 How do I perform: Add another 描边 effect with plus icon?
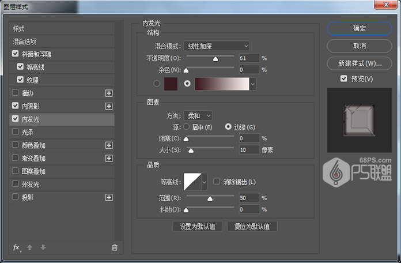pos(108,93)
